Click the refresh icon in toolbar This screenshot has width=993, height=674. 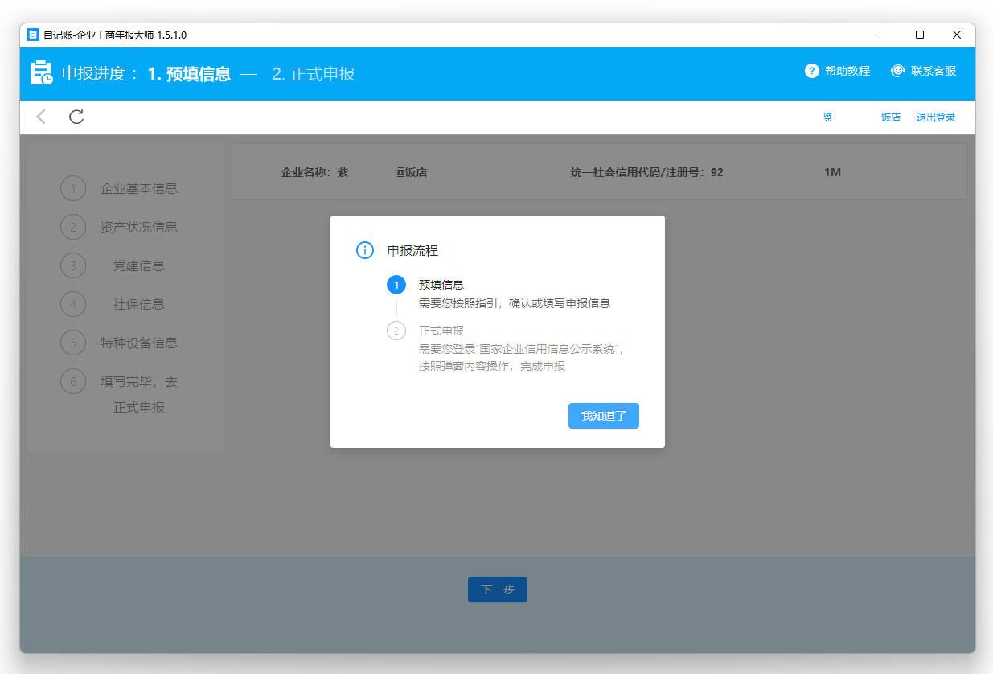tap(76, 117)
